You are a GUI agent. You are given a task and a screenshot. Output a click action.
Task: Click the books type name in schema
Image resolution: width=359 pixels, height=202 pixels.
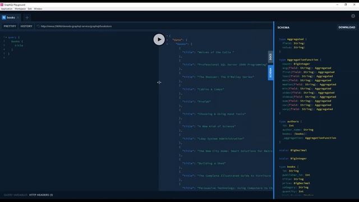tap(291, 167)
